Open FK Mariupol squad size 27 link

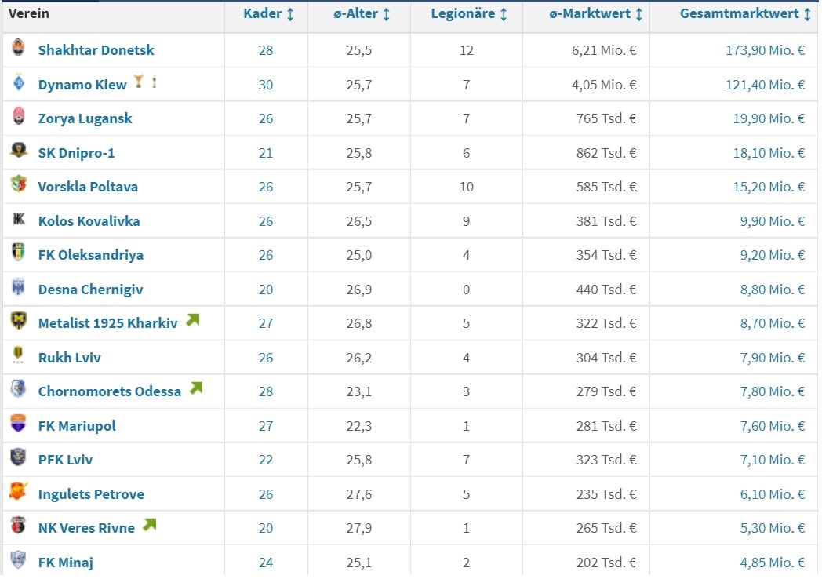coord(266,426)
